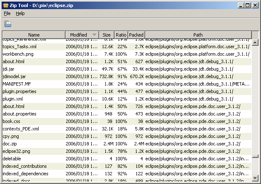Sort by the Ratio column header
261x184 pixels.
[121, 35]
